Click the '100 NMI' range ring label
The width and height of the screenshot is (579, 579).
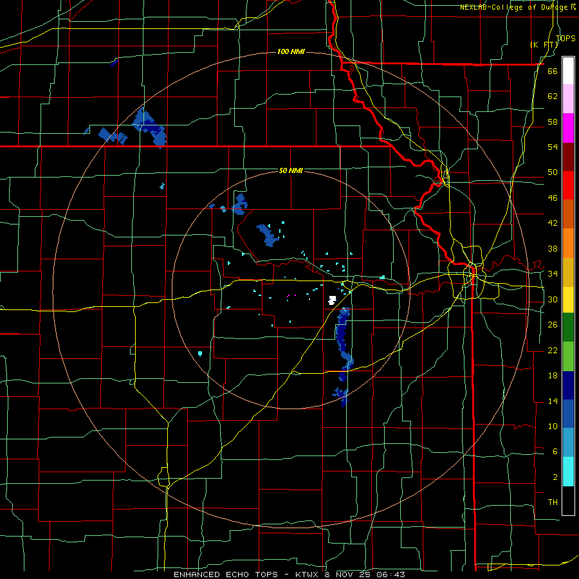pyautogui.click(x=291, y=51)
